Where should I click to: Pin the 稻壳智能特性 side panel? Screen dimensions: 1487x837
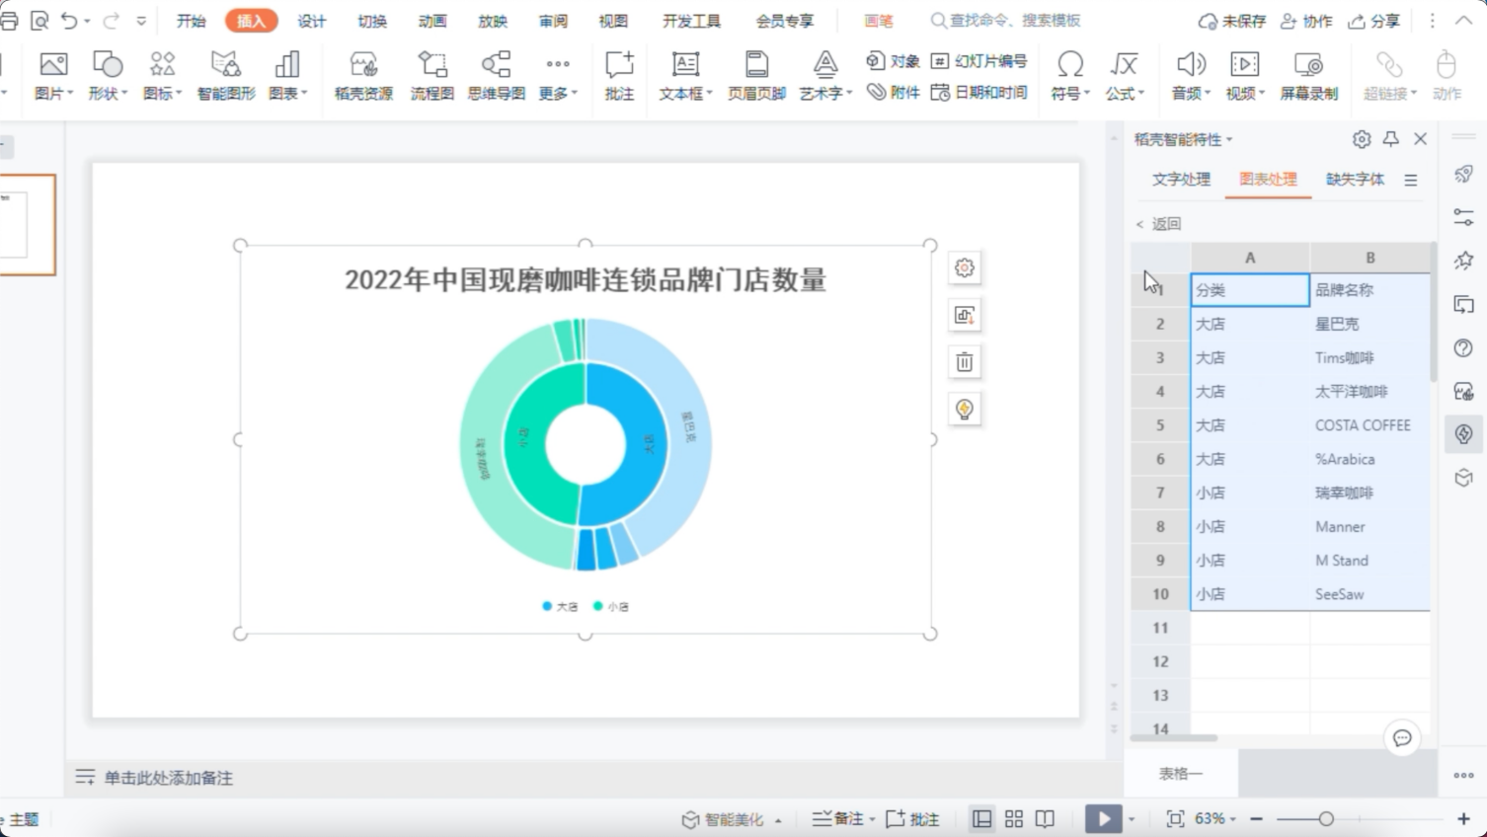tap(1391, 139)
